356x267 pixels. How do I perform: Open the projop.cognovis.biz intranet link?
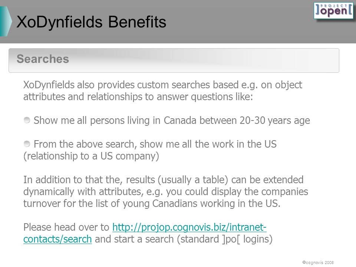point(189,227)
